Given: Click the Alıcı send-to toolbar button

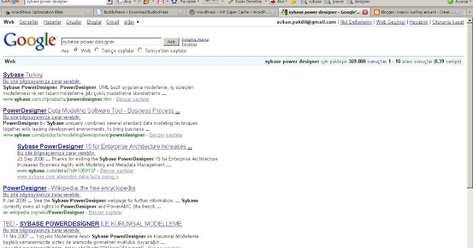Looking at the screenshot, I should (278, 2).
